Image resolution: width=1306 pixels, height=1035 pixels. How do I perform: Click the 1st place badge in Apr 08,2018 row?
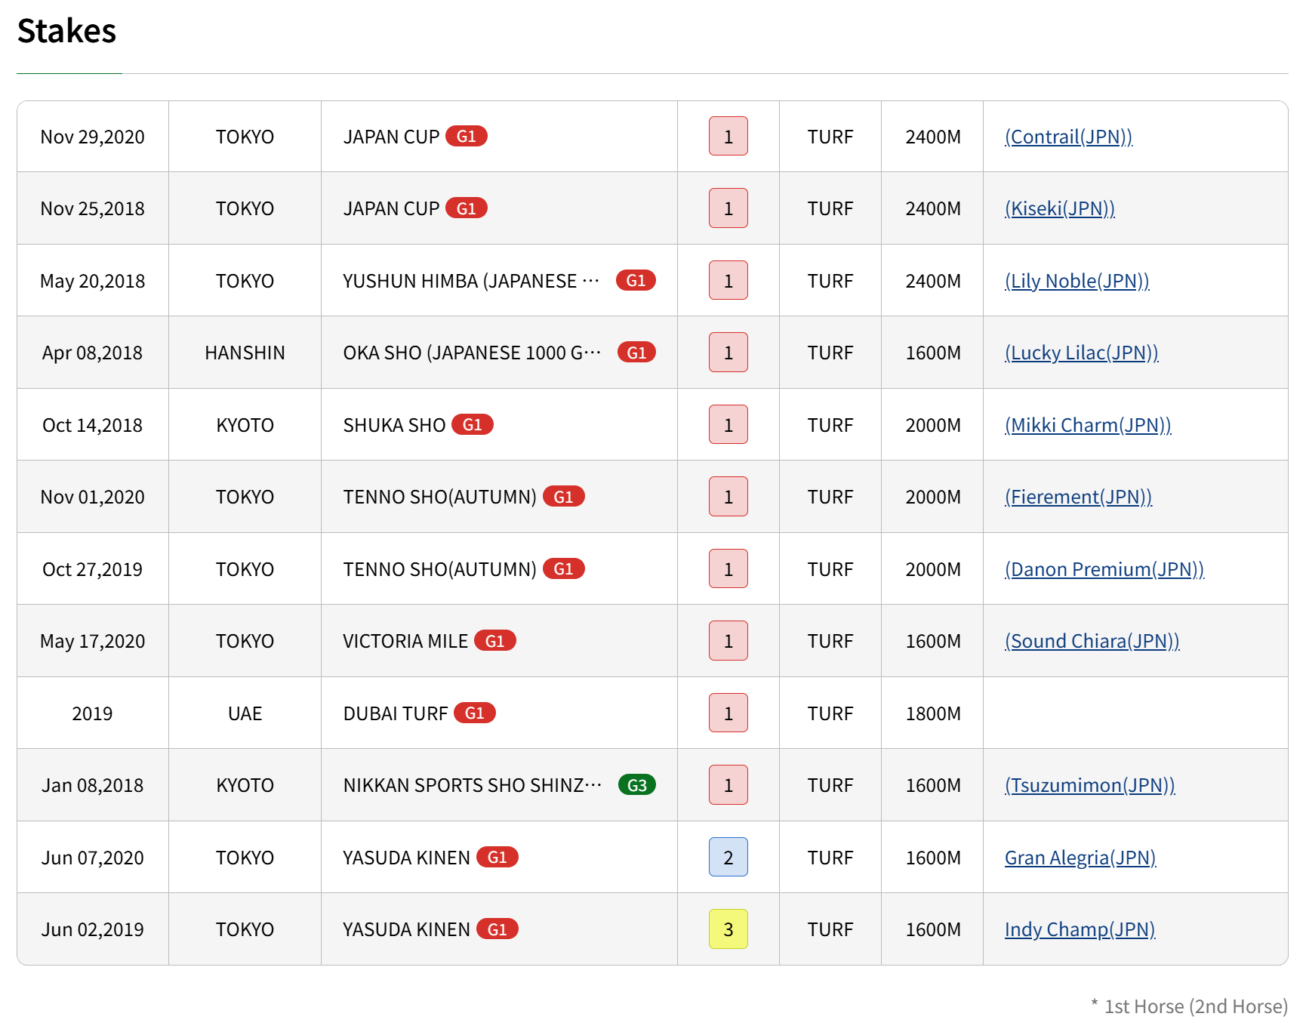pyautogui.click(x=728, y=352)
